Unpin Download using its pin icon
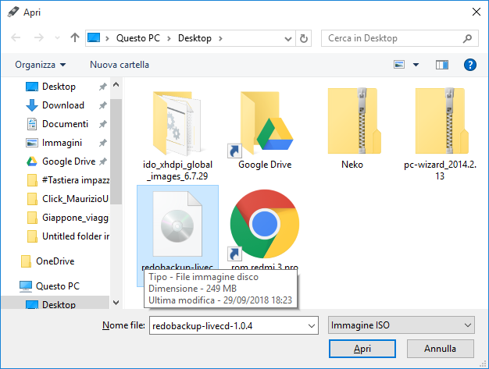 (102, 105)
